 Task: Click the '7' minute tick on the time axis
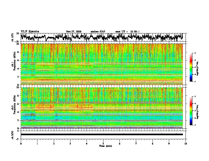click(136, 144)
